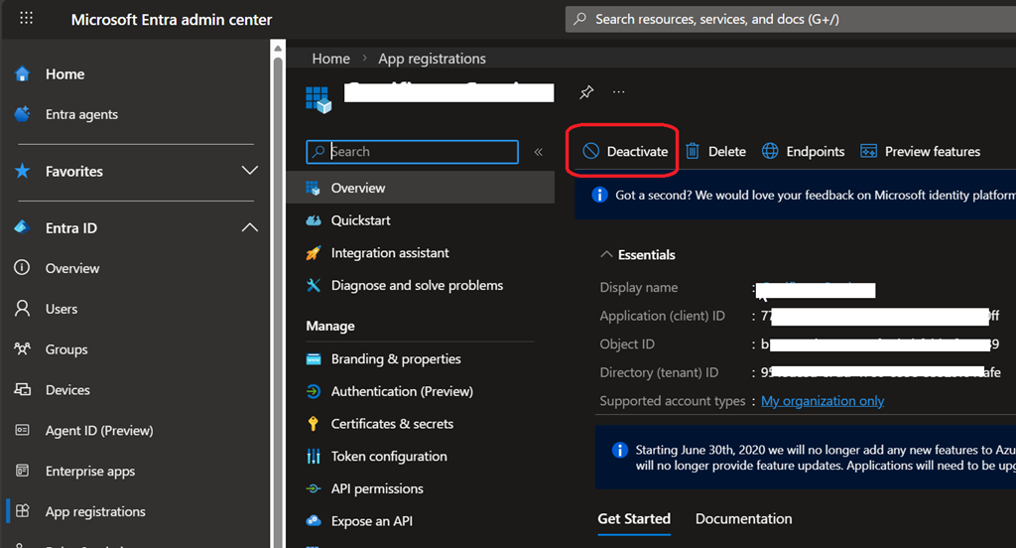Switch to the Documentation tab
Image resolution: width=1016 pixels, height=548 pixels.
pos(743,519)
